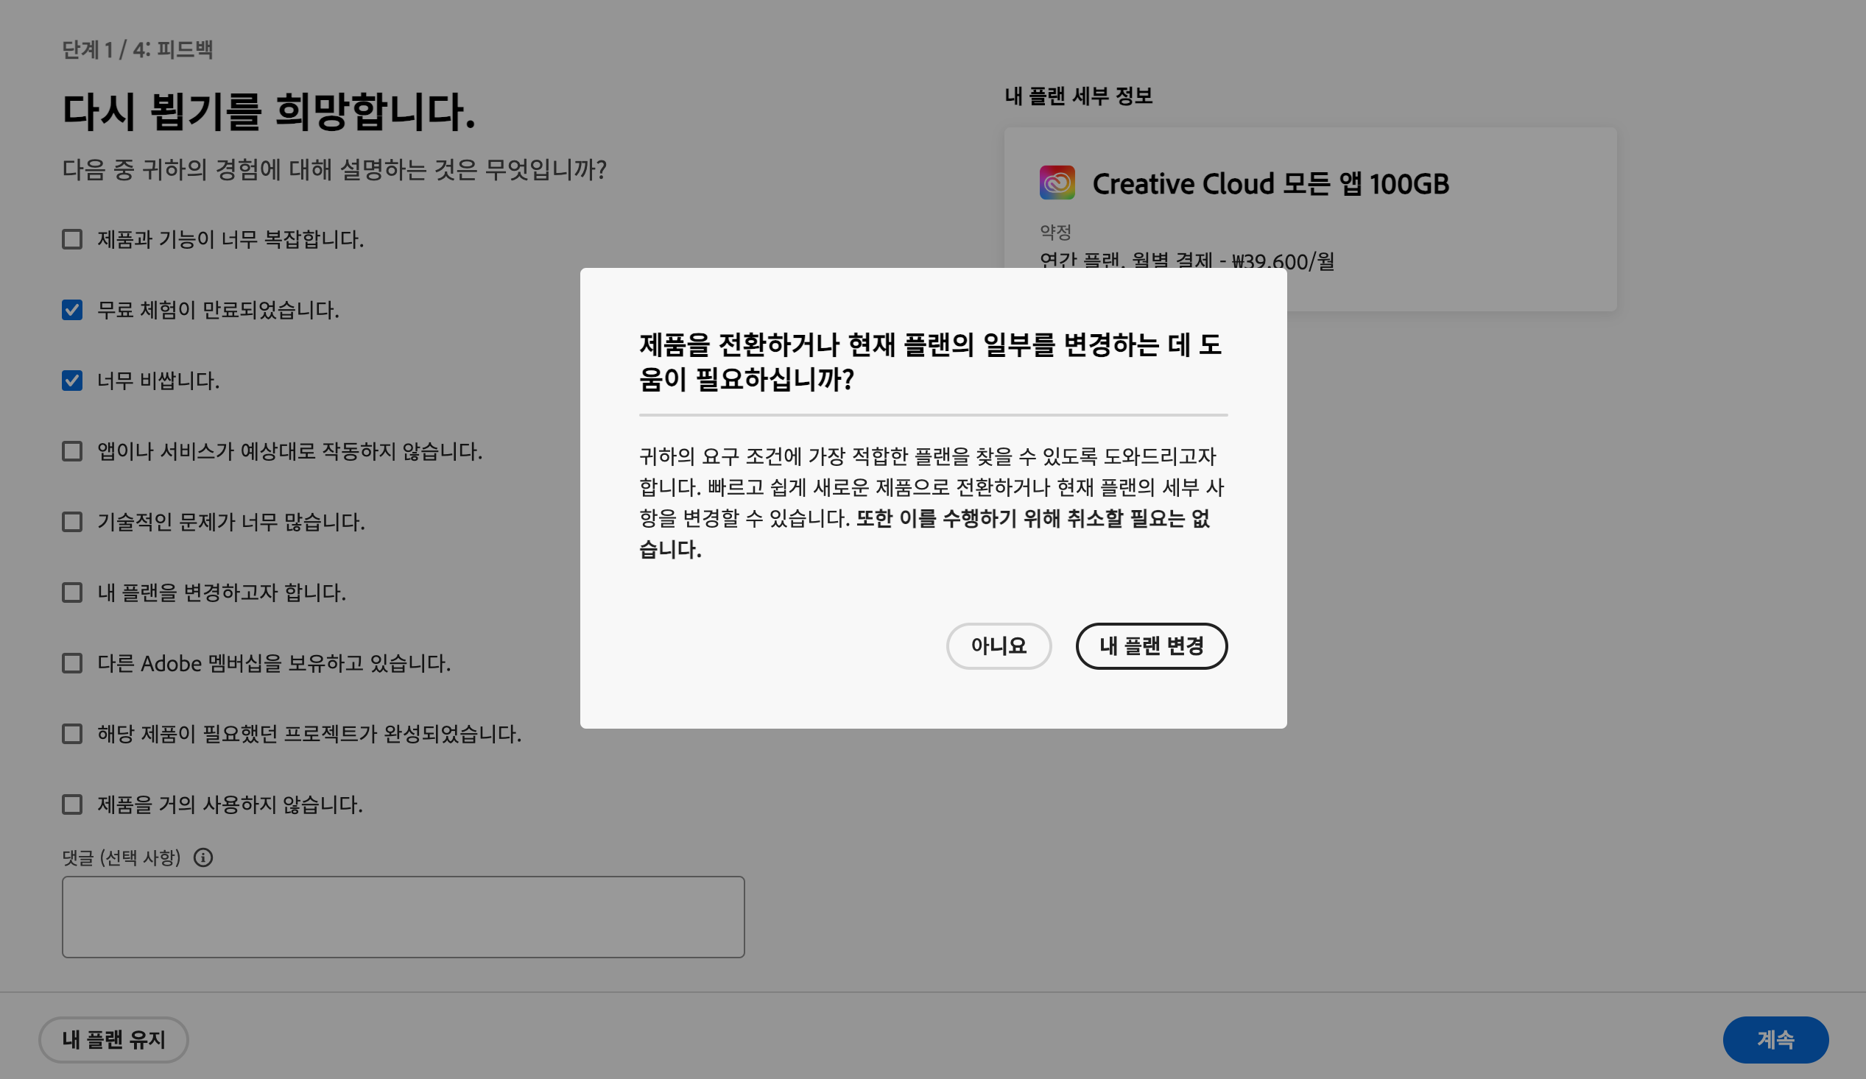Click '내 플랜 세부 정보' heading

coord(1078,96)
